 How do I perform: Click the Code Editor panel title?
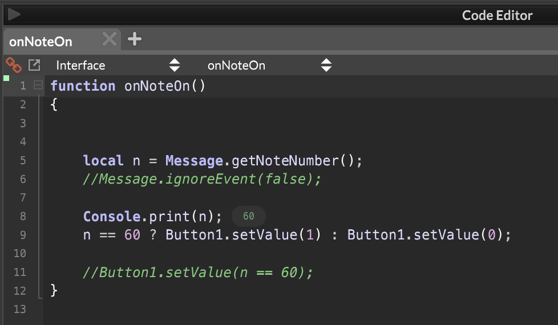tap(497, 15)
